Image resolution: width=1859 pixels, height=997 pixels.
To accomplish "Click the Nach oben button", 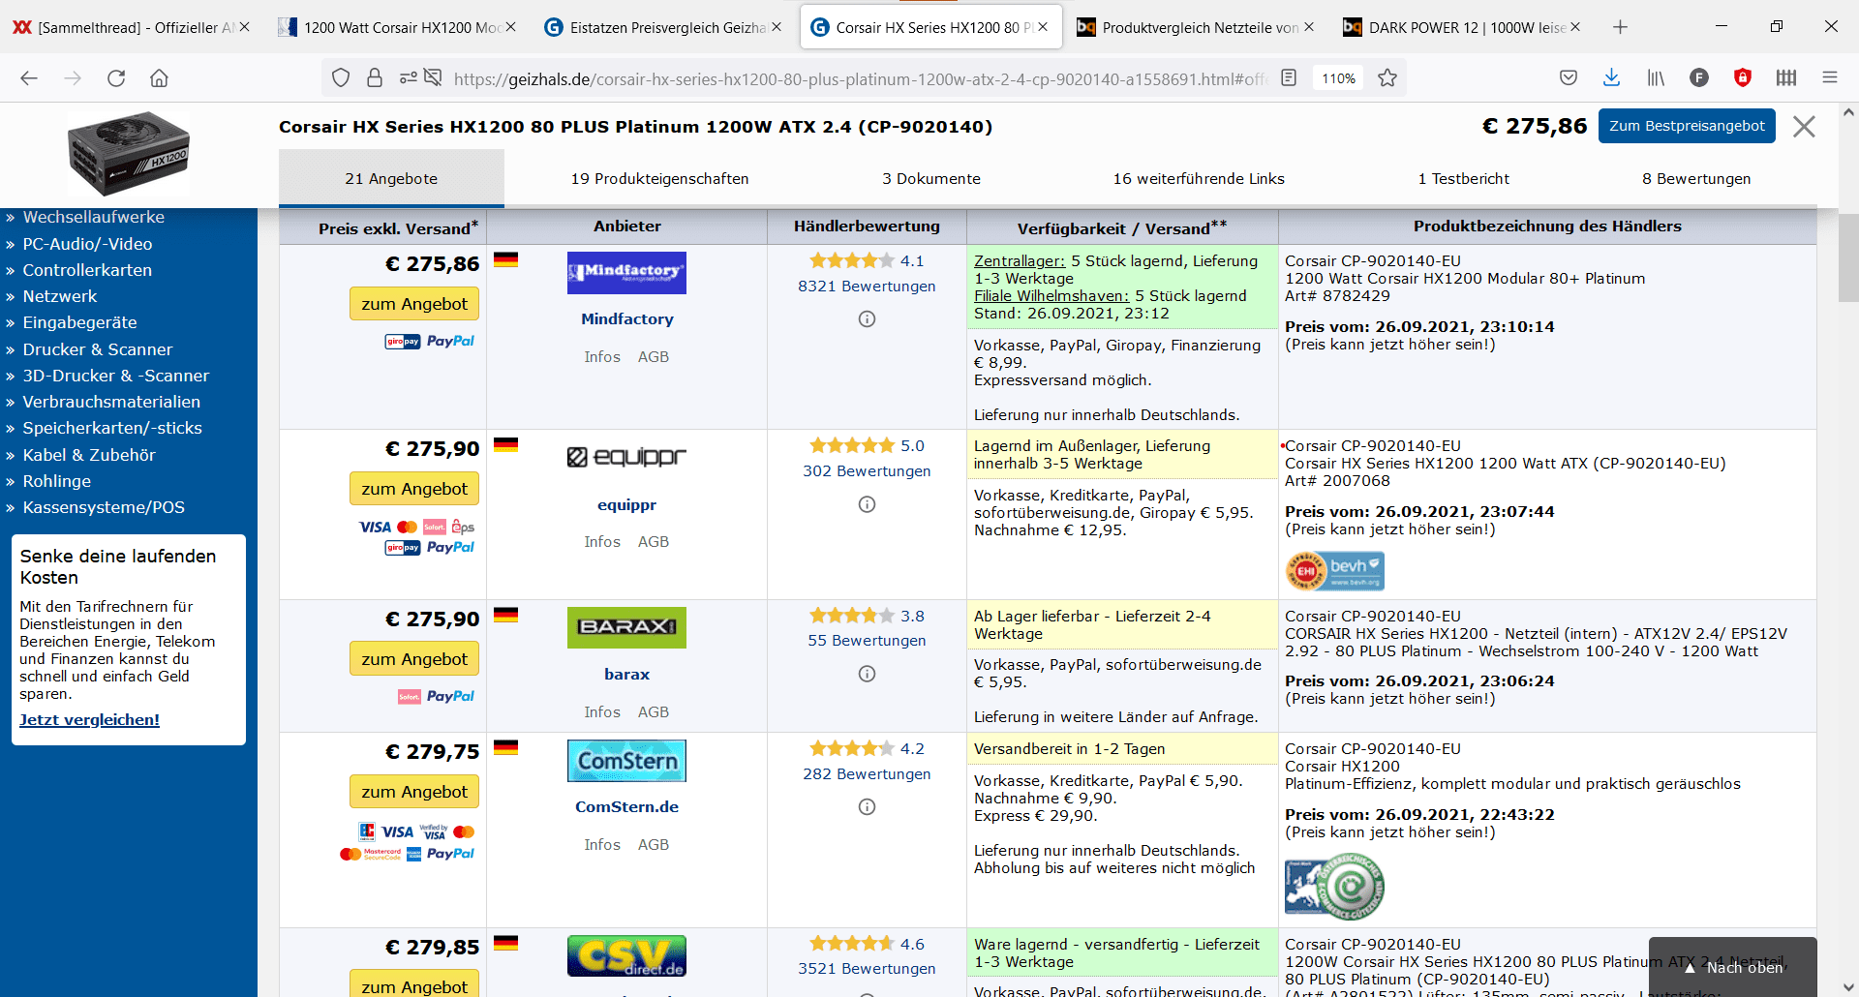I will (1733, 967).
